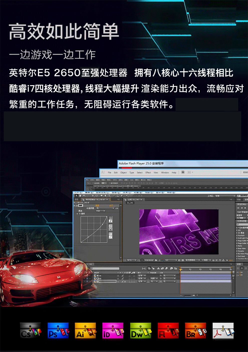Click the orange +0.0 exposure value
The height and width of the screenshot is (352, 248).
231,260
